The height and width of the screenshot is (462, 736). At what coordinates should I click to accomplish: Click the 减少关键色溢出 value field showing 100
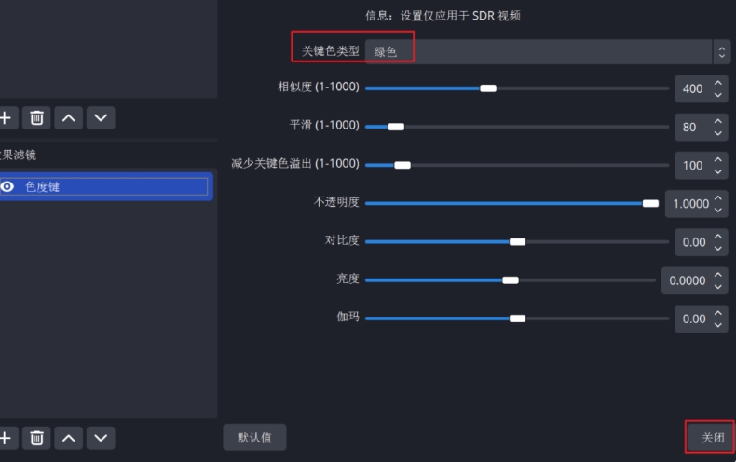pos(693,165)
